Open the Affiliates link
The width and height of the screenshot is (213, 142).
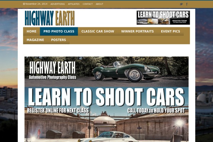coord(73,4)
